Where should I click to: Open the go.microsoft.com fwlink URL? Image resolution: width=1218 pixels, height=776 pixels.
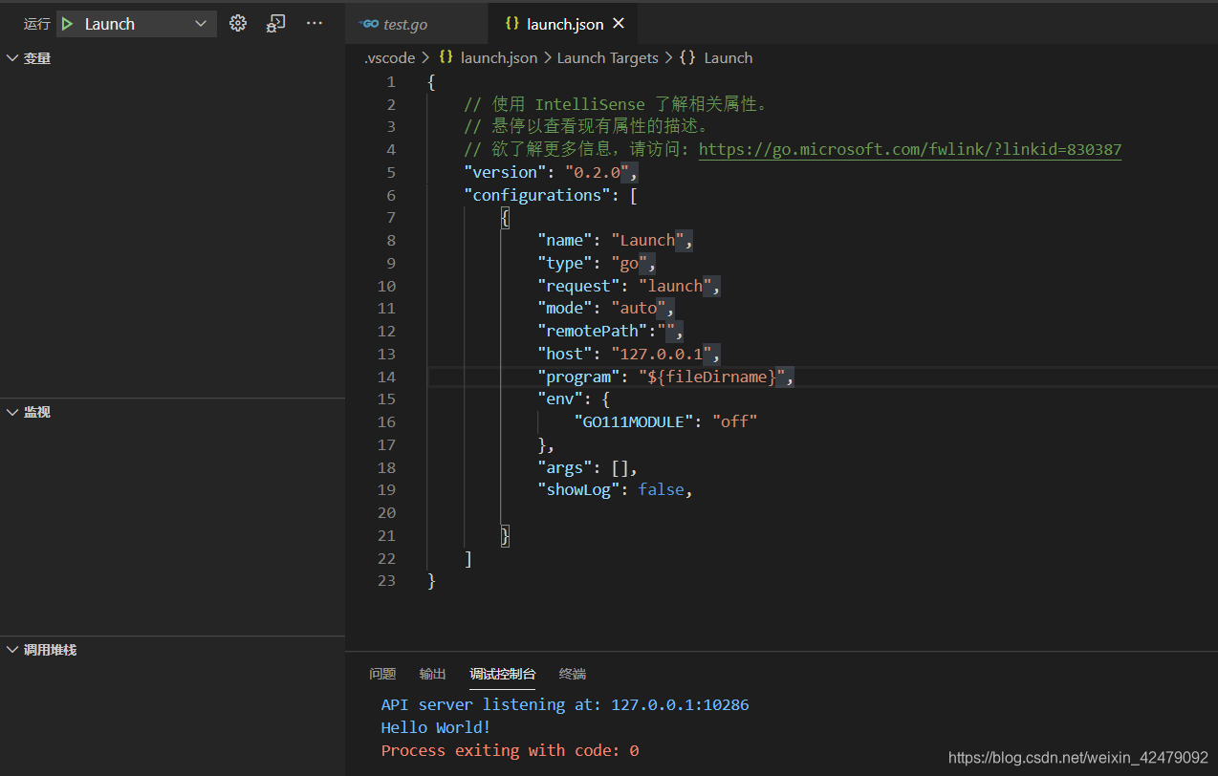click(910, 149)
